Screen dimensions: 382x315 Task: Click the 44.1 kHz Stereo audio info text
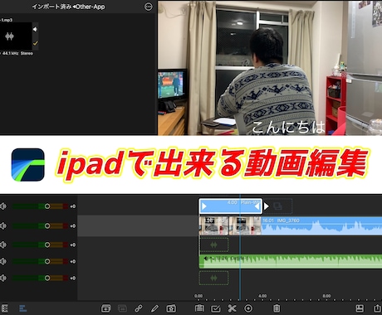coord(17,53)
